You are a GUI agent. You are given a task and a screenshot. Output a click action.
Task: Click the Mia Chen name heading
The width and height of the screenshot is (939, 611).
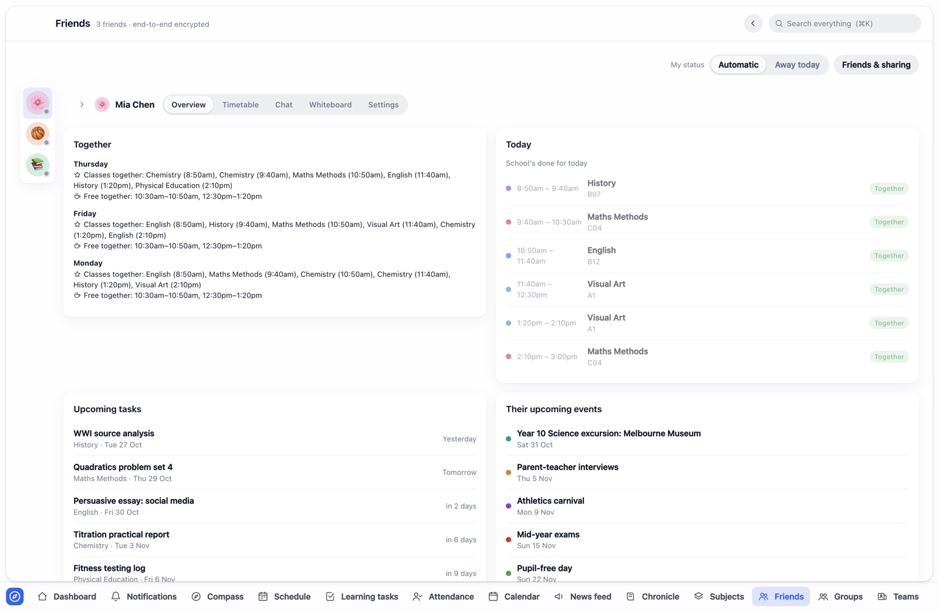[x=135, y=104]
